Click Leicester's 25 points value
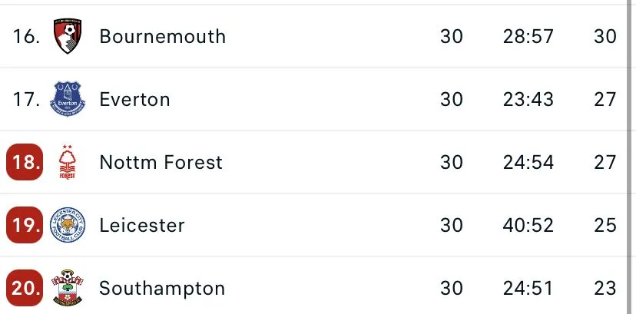Screen dimensions: 636x314 click(x=605, y=225)
